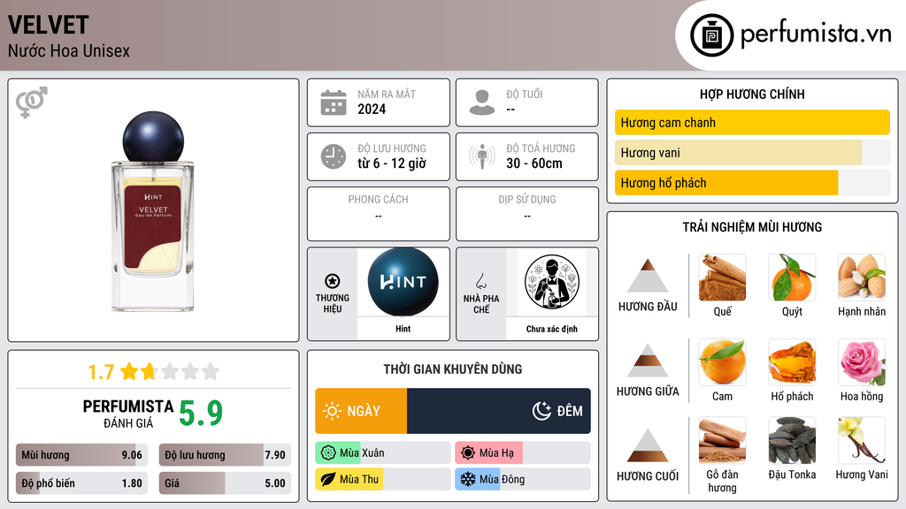This screenshot has height=509, width=906.
Task: Click the Cam orange note image
Action: [722, 362]
